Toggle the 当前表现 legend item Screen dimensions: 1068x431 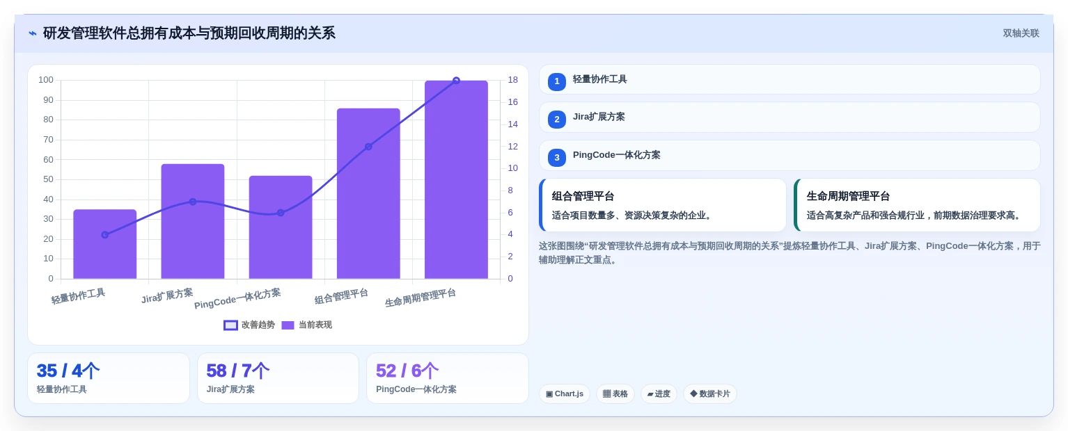click(306, 325)
